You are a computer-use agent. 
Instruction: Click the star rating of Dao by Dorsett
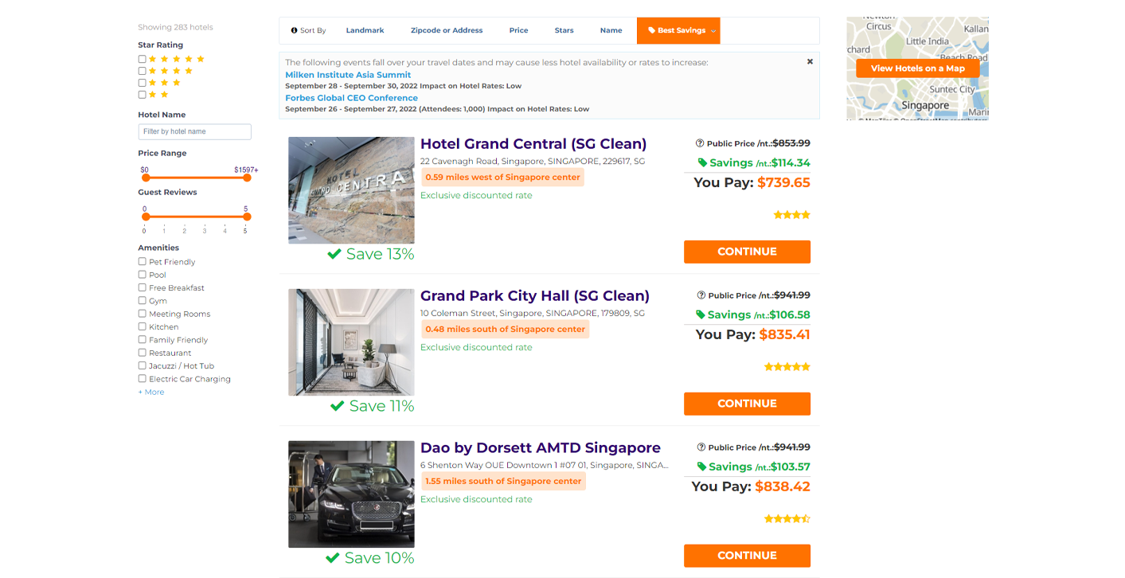(x=787, y=519)
